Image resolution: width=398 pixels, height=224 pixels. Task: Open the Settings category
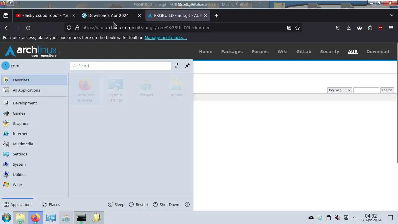tap(34, 154)
